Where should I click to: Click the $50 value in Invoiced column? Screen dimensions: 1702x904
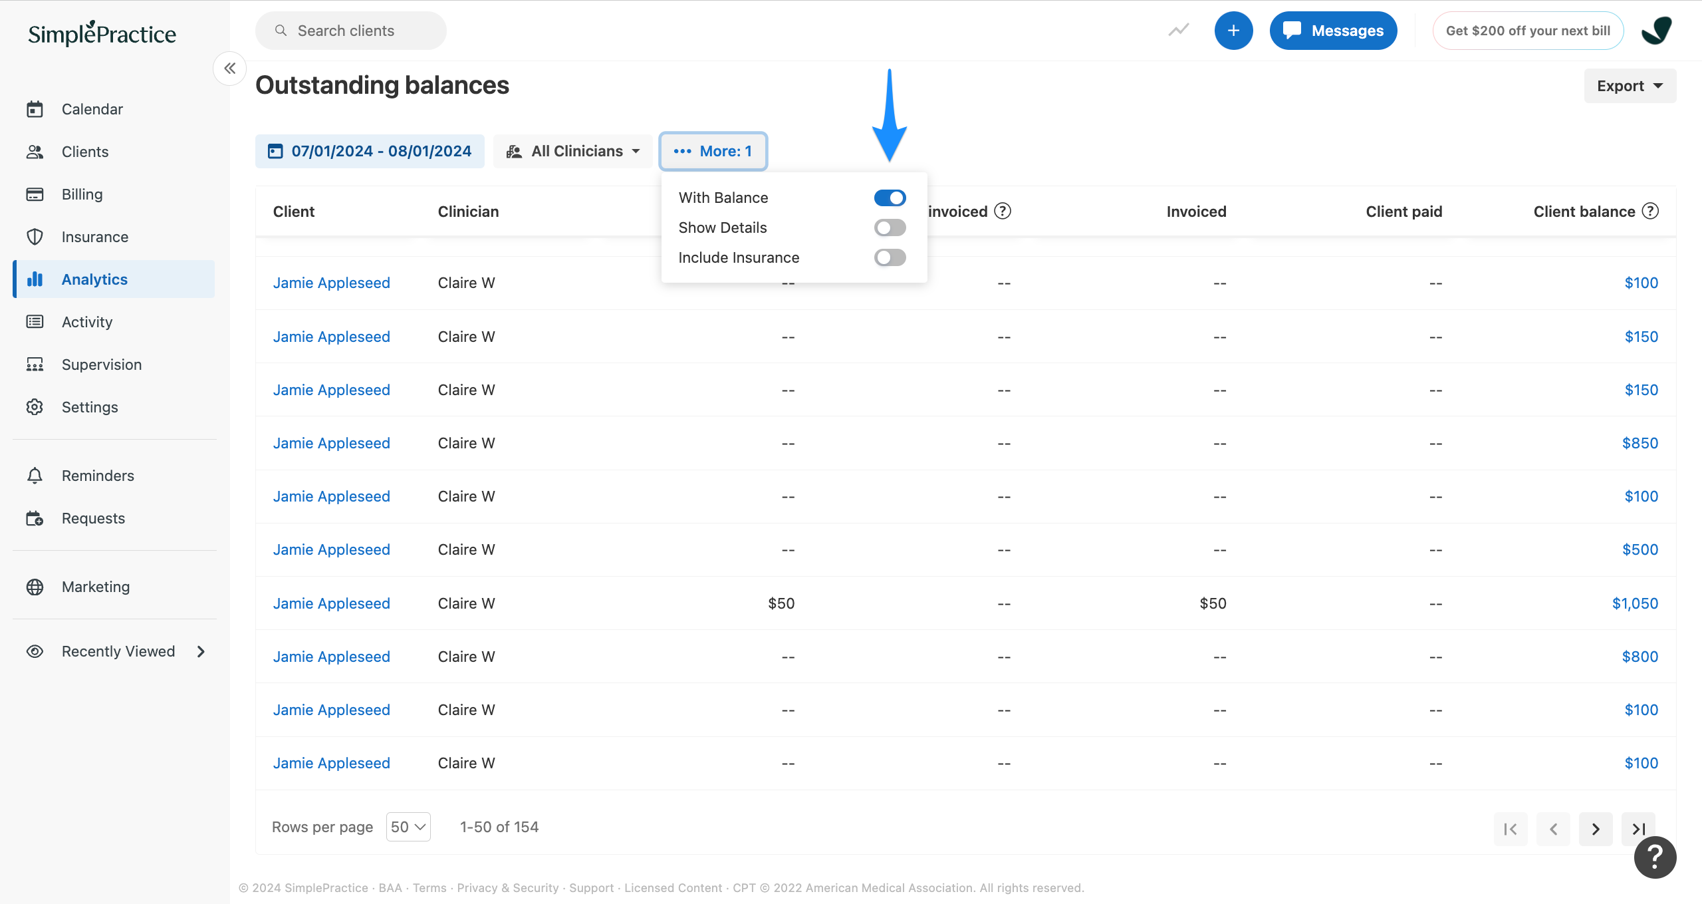click(x=1213, y=603)
